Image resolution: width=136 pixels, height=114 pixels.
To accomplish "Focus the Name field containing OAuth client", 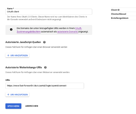I will tap(49, 12).
